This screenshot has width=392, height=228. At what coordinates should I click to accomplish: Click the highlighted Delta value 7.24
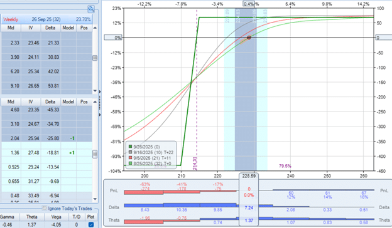pyautogui.click(x=249, y=208)
